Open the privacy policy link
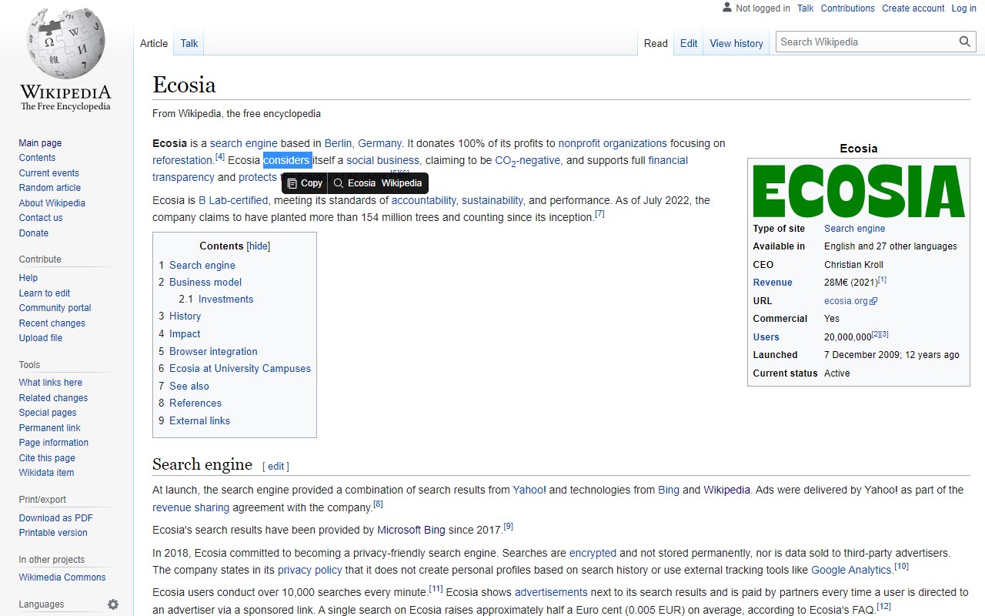 (x=309, y=570)
